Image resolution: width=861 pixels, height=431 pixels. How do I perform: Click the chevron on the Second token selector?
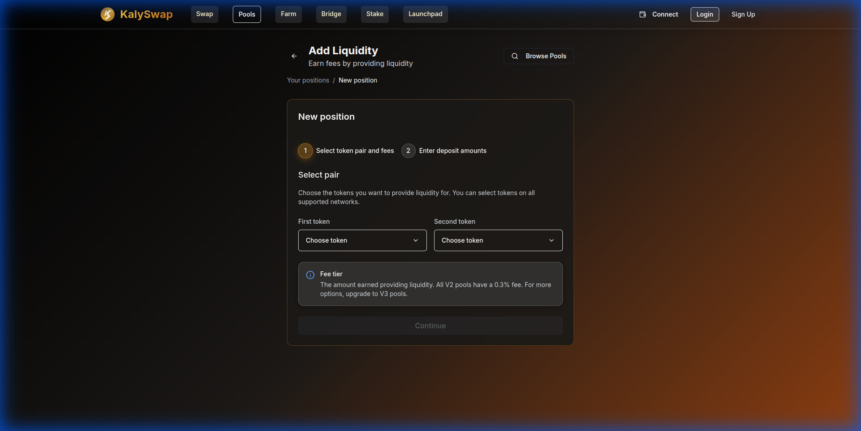click(x=551, y=240)
